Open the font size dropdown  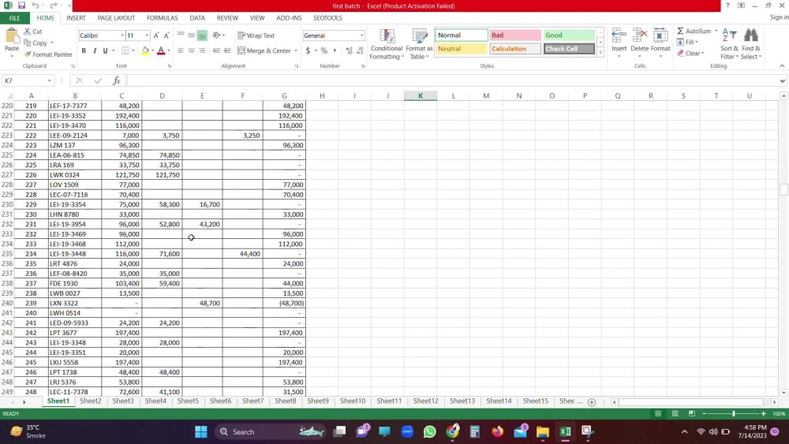click(x=147, y=35)
